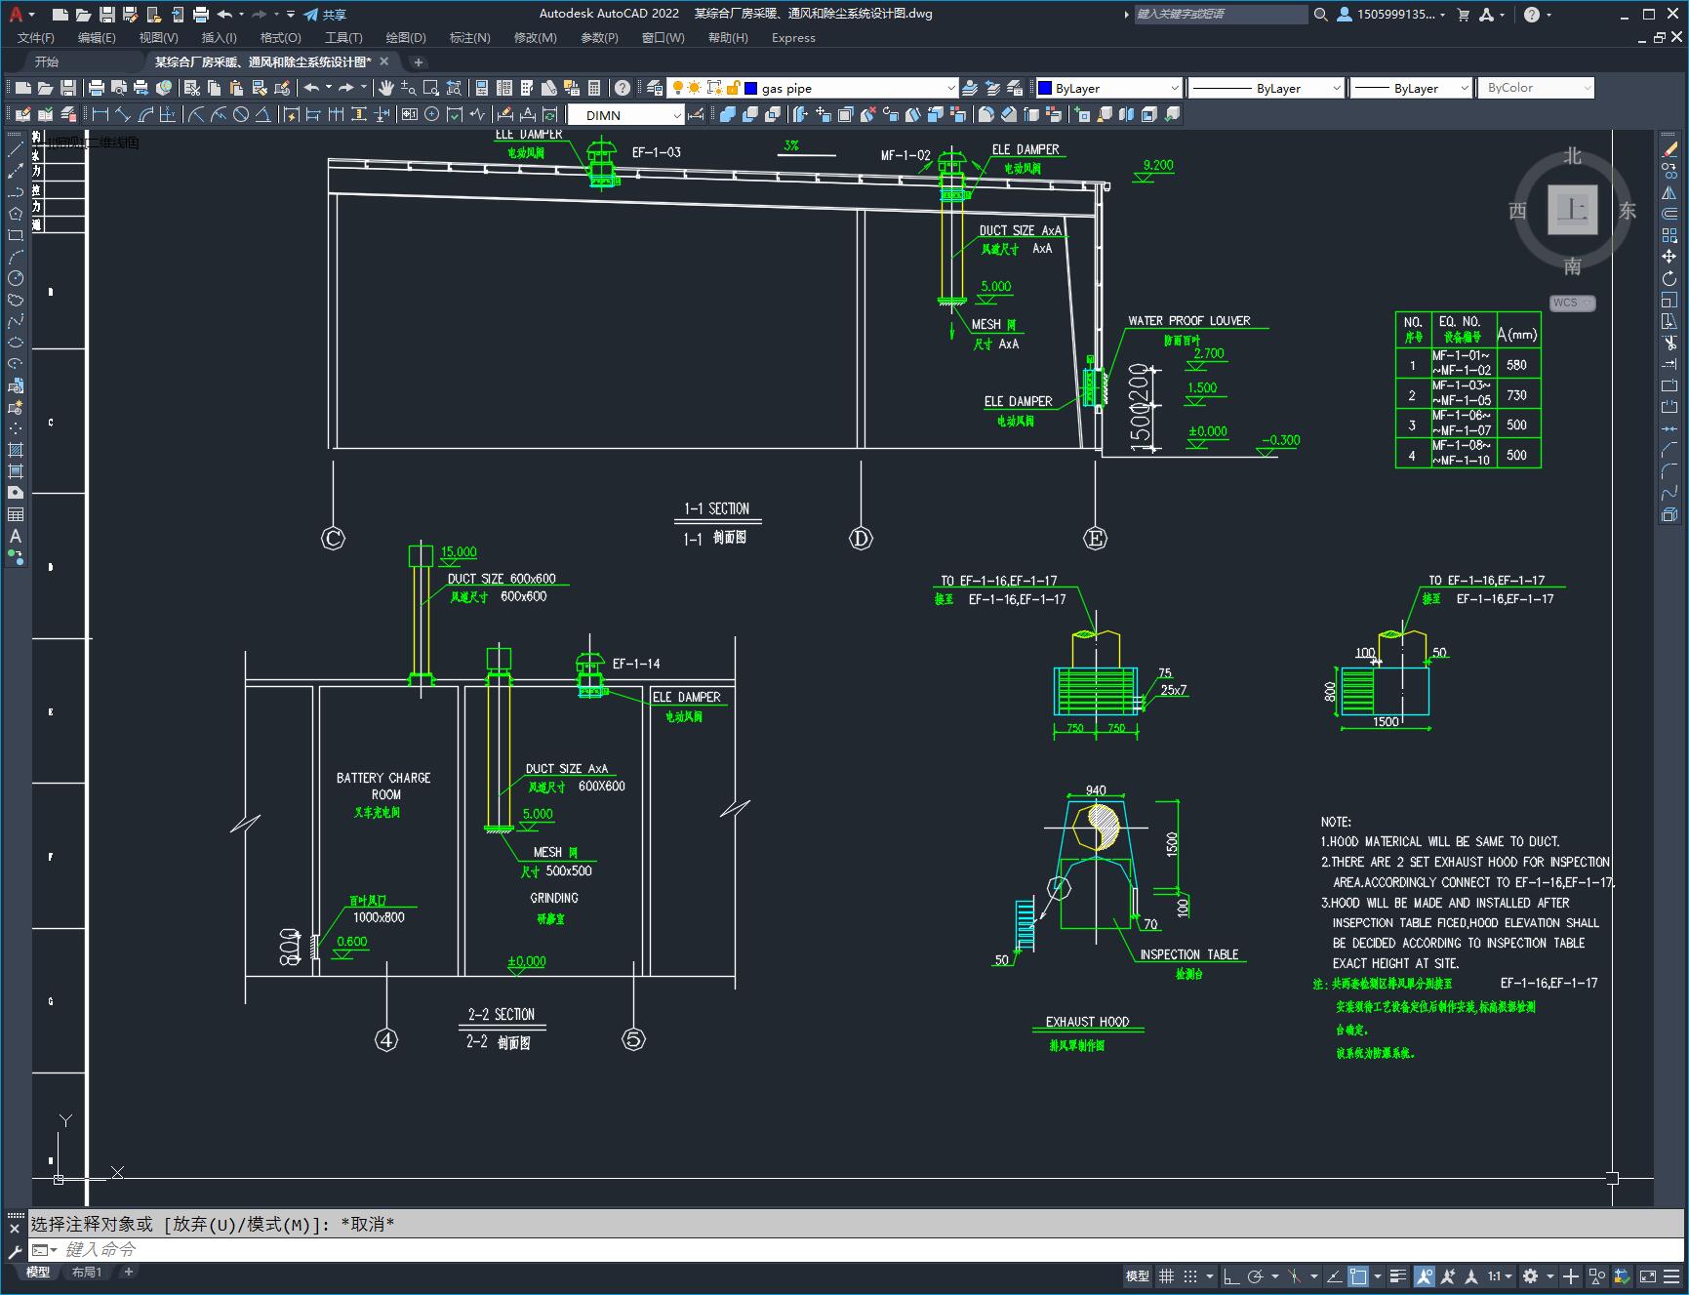The height and width of the screenshot is (1295, 1689).
Task: Open the Express menu
Action: [793, 37]
